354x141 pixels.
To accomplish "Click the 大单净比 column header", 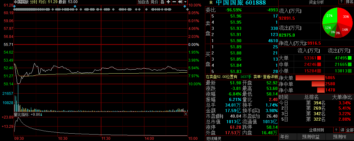I will pyautogui.click(x=342, y=97).
